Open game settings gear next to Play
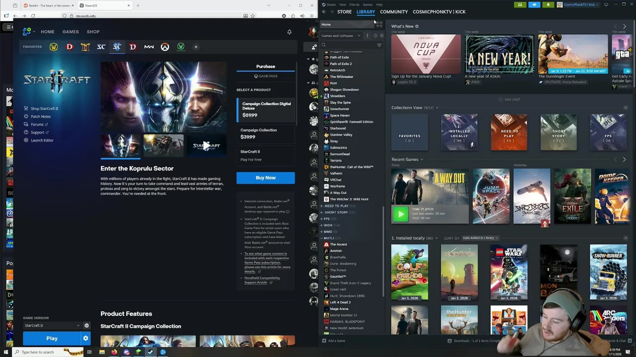636x357 pixels. tap(85, 338)
